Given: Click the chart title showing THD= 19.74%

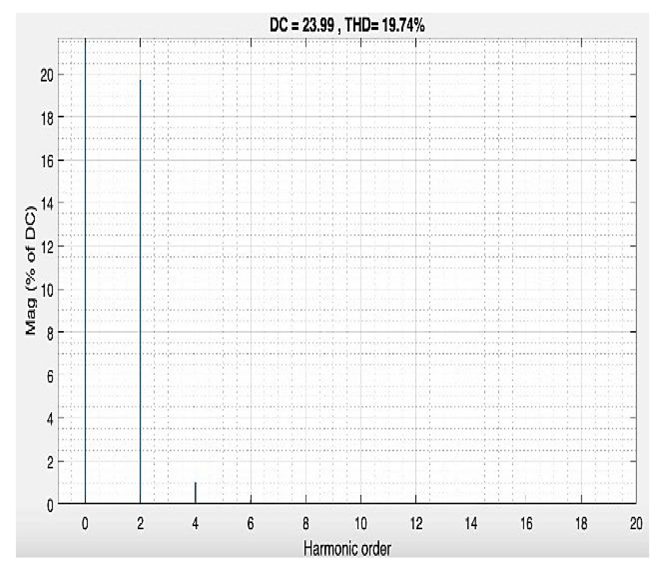Looking at the screenshot, I should (347, 26).
